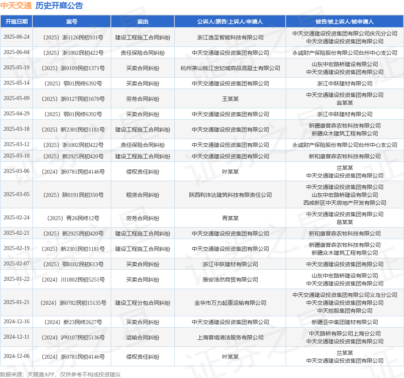
Task: Click 租赁合同纠纷 cell
Action: (143, 195)
